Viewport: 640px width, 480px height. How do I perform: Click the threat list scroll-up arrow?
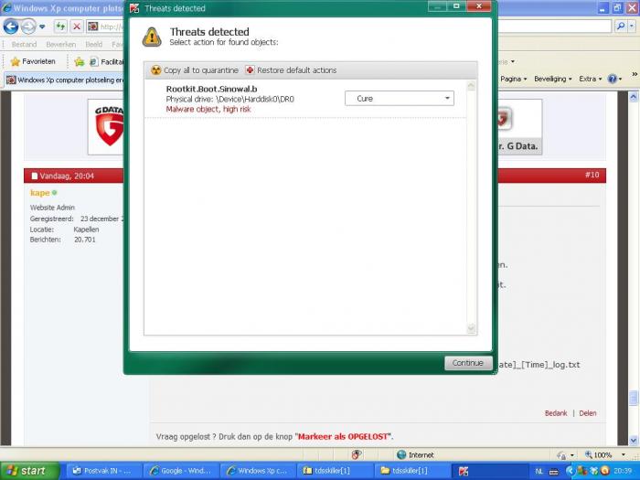(x=471, y=86)
